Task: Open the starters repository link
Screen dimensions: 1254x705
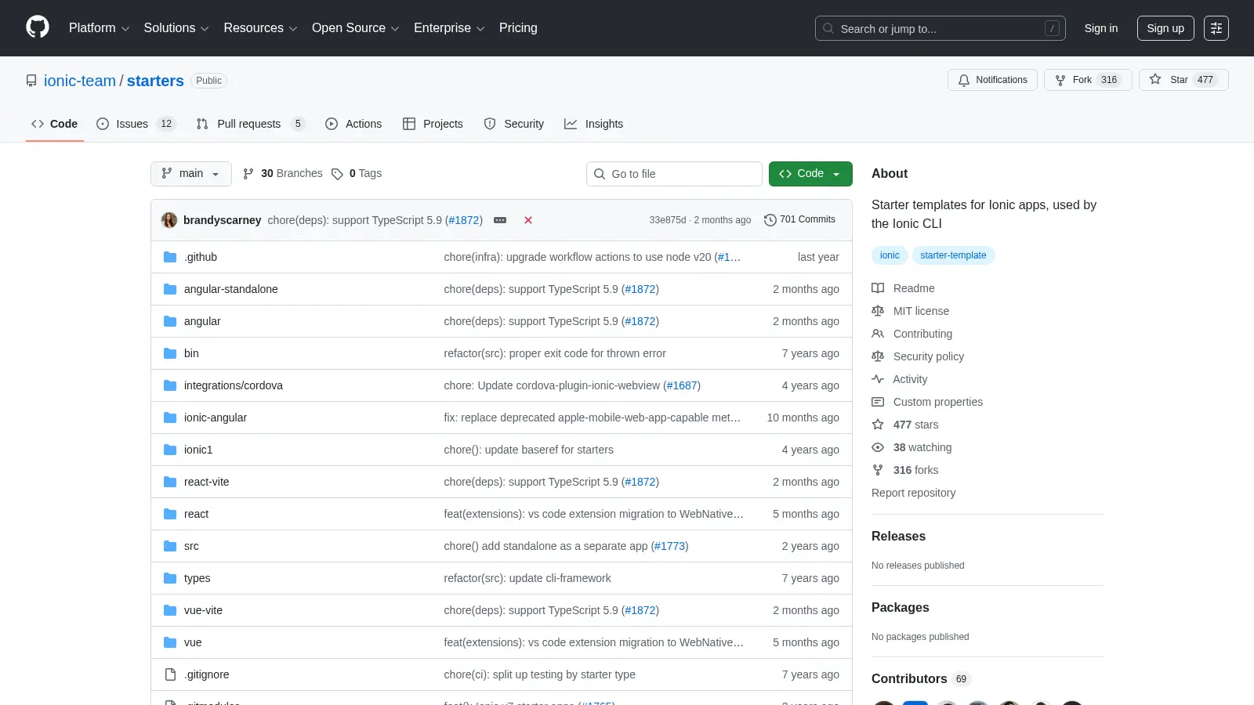Action: tap(155, 81)
